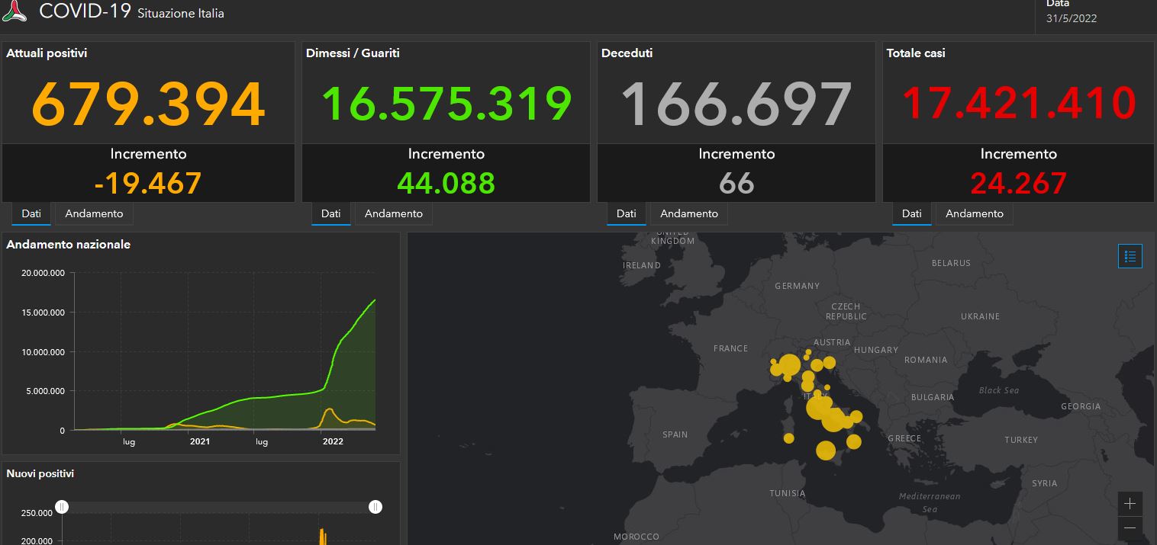Click the UKRAINE label on the map
The height and width of the screenshot is (545, 1157).
(980, 316)
